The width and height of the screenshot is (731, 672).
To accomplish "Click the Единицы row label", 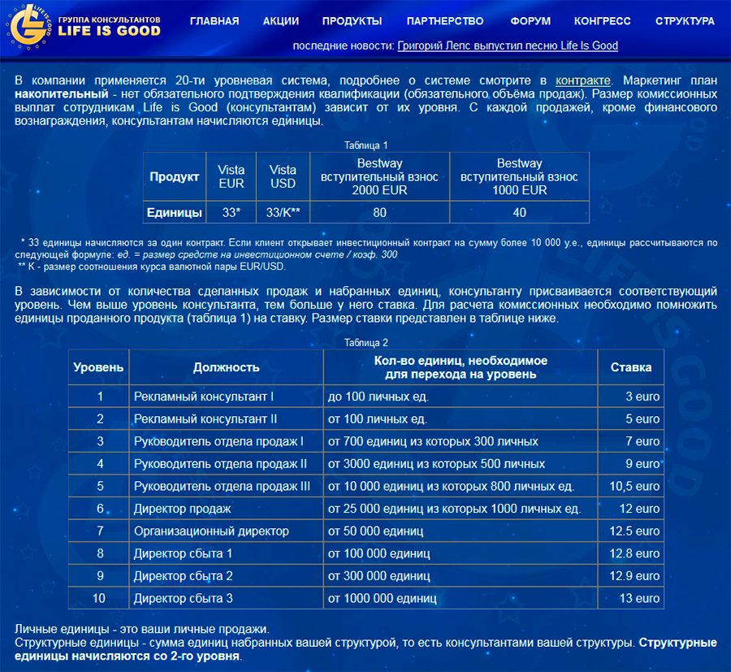I will [x=175, y=213].
